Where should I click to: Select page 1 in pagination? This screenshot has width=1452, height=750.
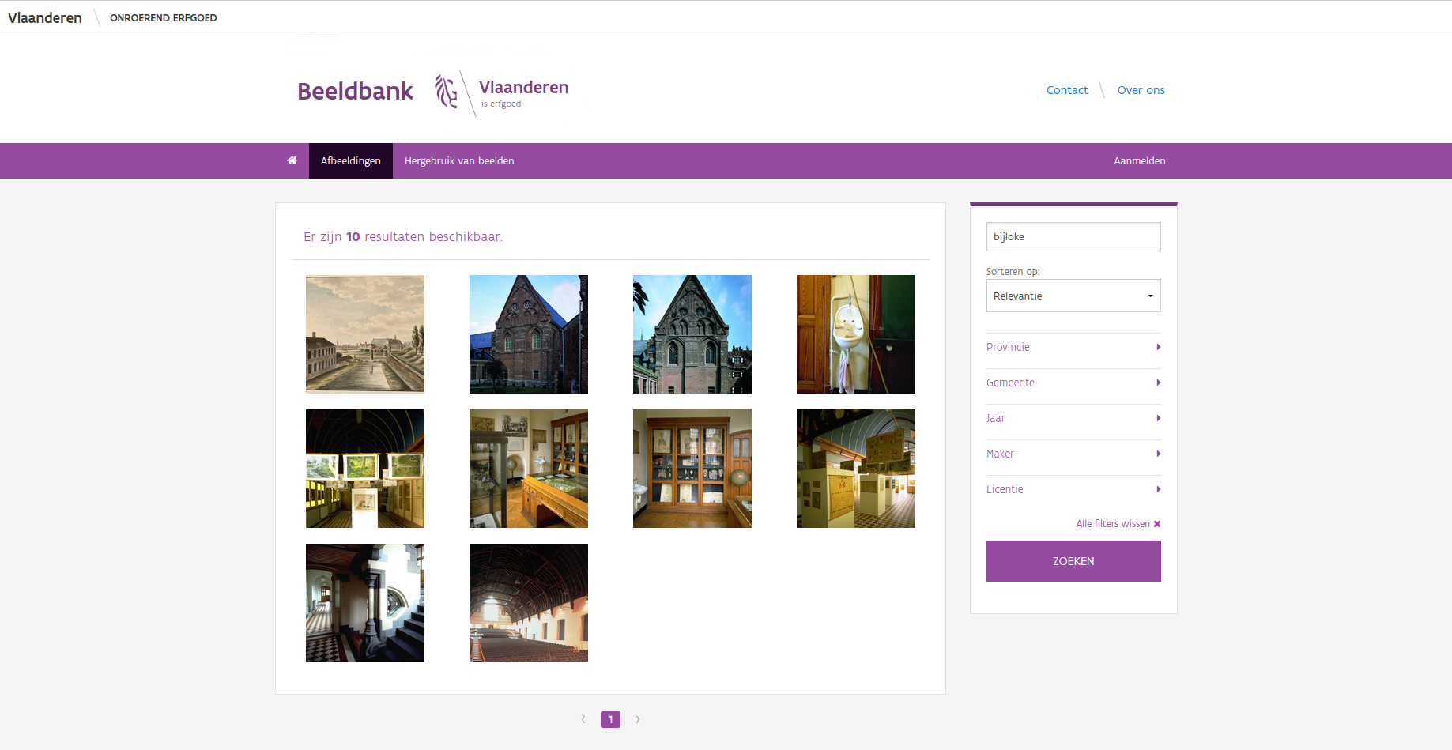610,719
